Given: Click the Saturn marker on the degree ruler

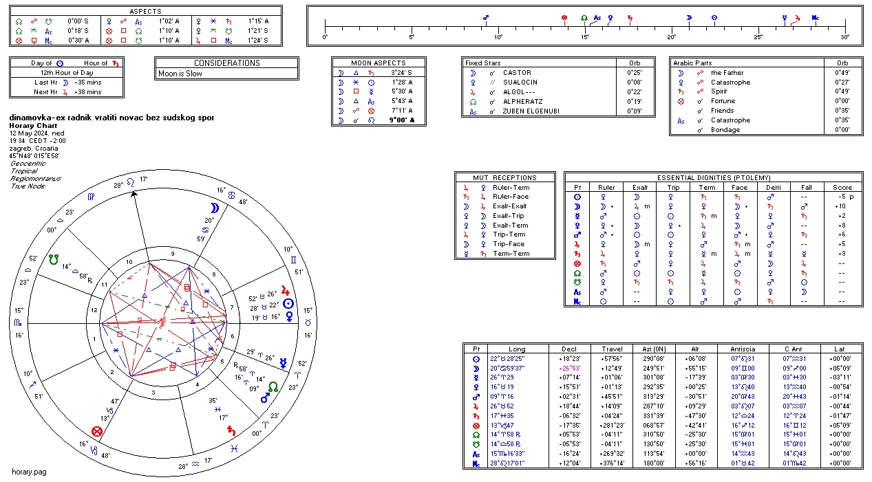Looking at the screenshot, I should coord(629,18).
